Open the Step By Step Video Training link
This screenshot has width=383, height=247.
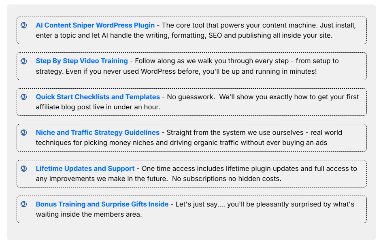click(82, 61)
